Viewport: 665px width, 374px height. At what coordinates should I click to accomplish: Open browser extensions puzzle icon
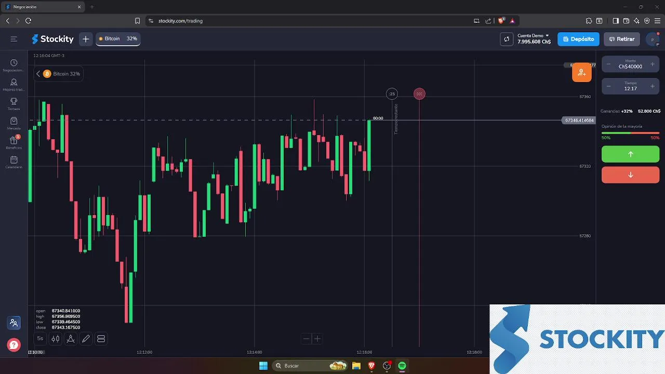pyautogui.click(x=589, y=21)
